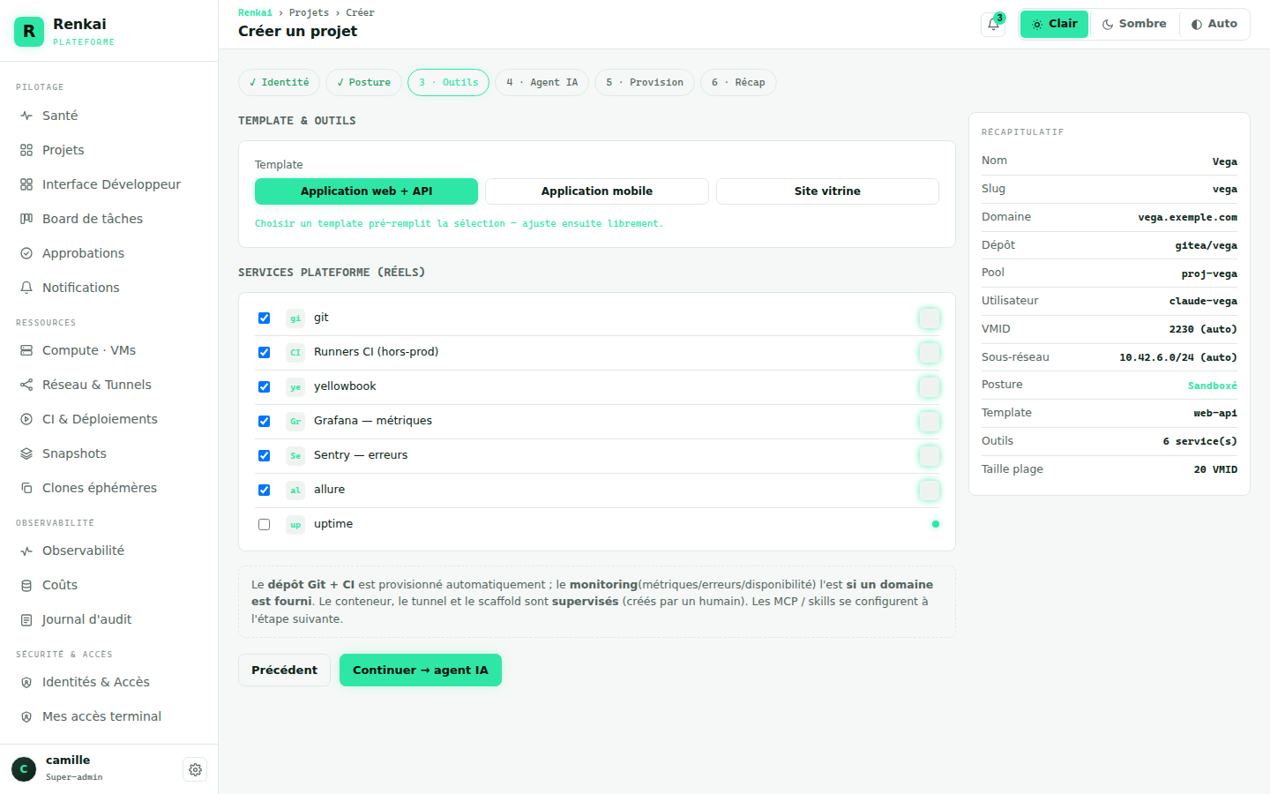Open Clones éphémères via its copy icon
Screen dimensions: 1270x794
(26, 488)
